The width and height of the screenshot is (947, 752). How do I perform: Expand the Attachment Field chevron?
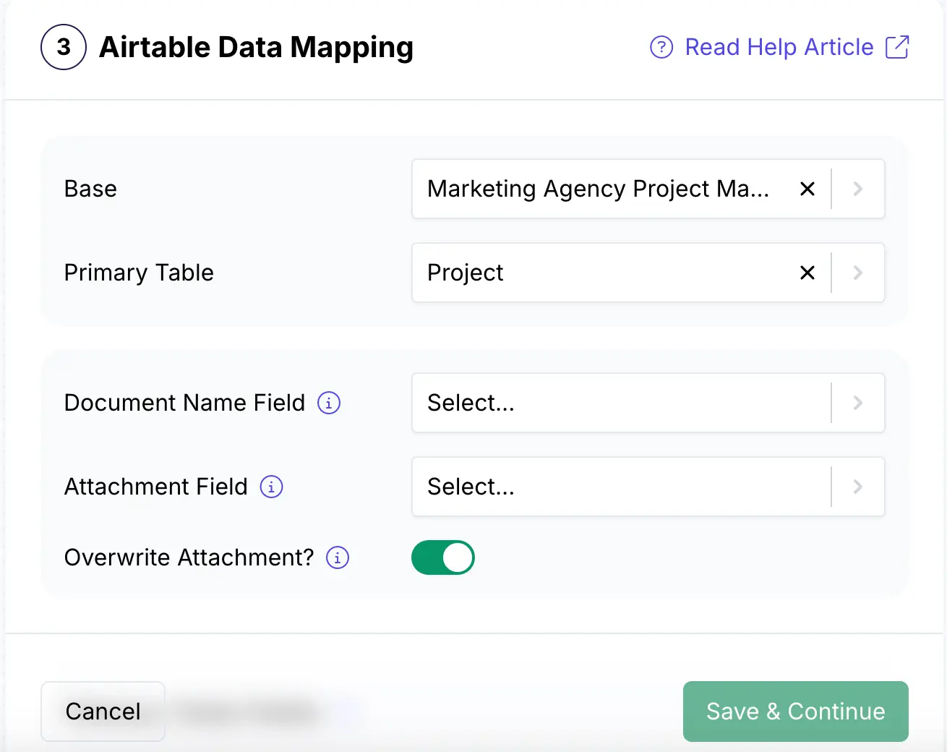coord(857,487)
